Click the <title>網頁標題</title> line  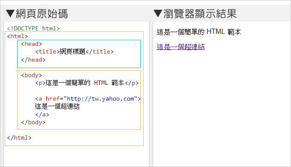[x=74, y=51]
